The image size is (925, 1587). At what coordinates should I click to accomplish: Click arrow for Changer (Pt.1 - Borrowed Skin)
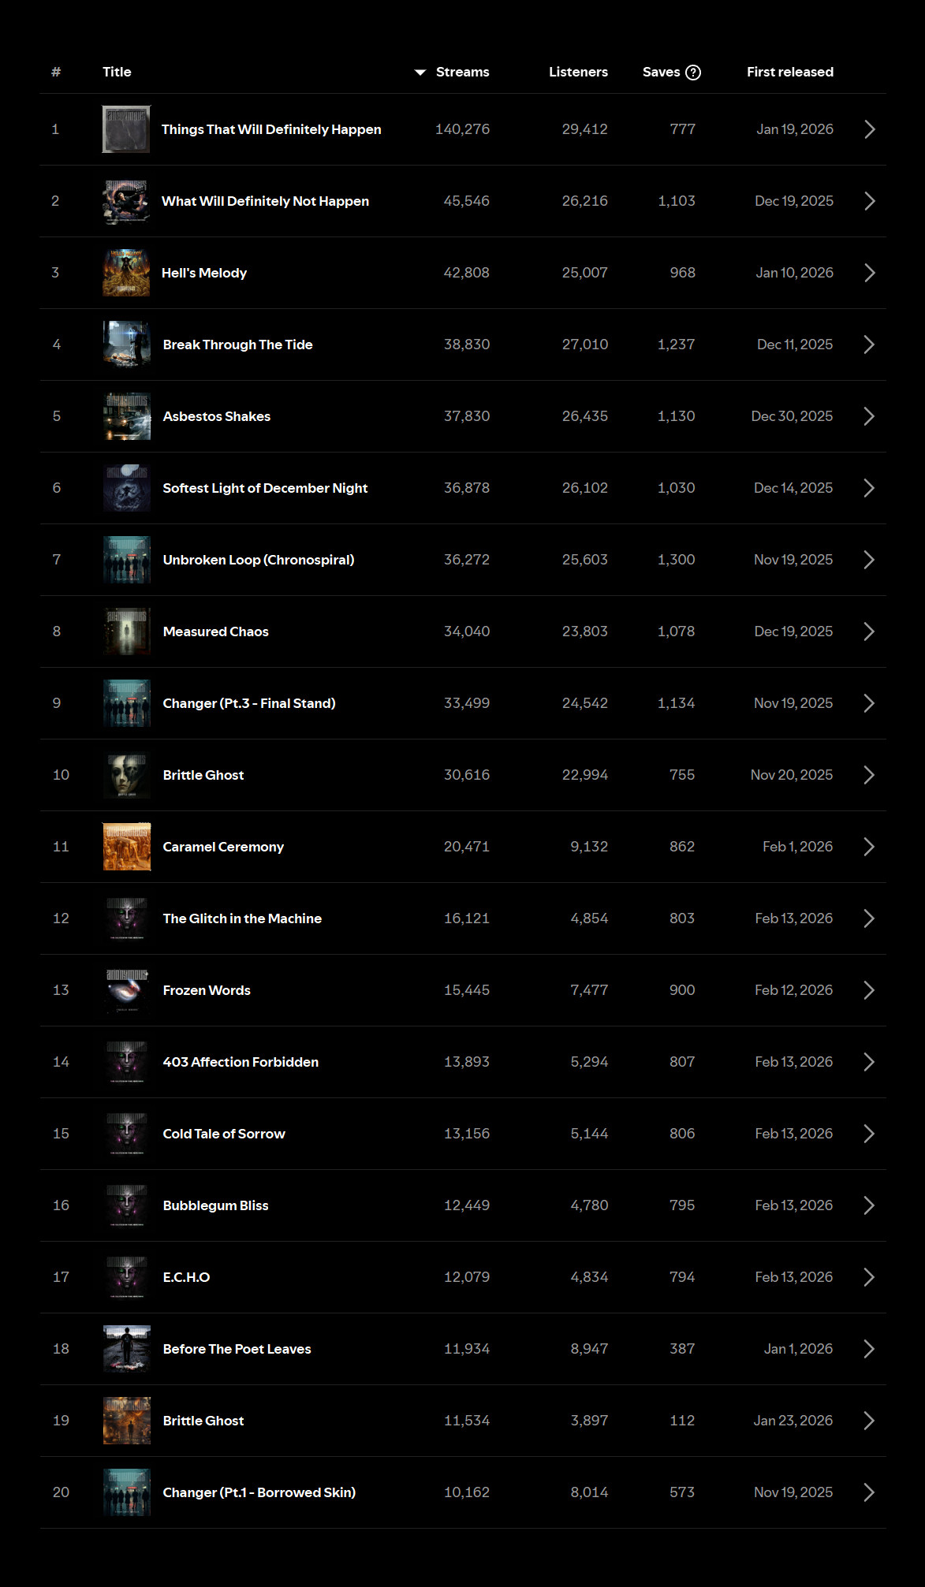(869, 1492)
